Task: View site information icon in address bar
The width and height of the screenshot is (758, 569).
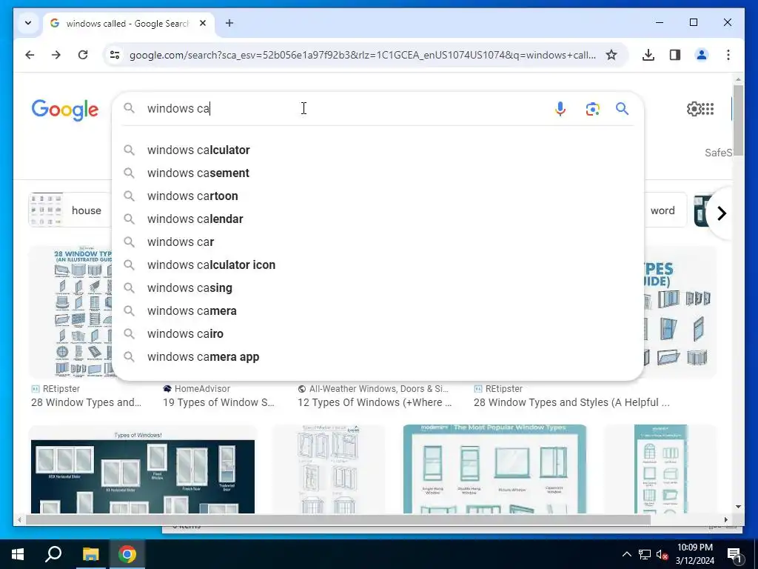Action: click(x=115, y=55)
